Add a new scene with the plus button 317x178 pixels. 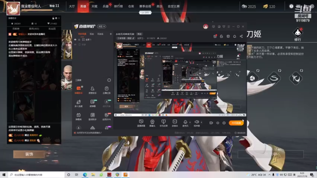(111, 34)
